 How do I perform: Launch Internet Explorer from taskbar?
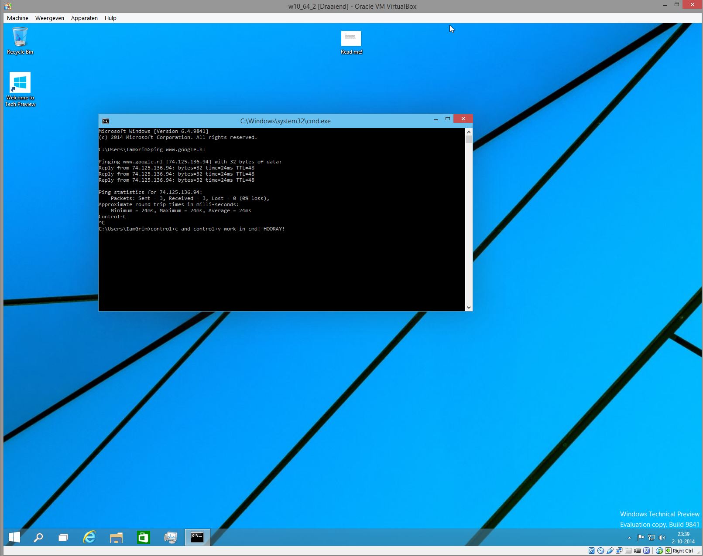(x=89, y=537)
